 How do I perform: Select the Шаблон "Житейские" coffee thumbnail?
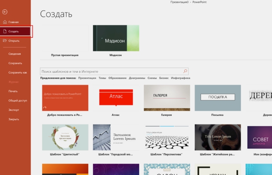click(218, 137)
